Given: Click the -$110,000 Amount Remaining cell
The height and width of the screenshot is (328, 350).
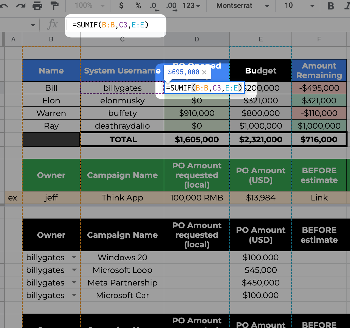Looking at the screenshot, I should [319, 113].
